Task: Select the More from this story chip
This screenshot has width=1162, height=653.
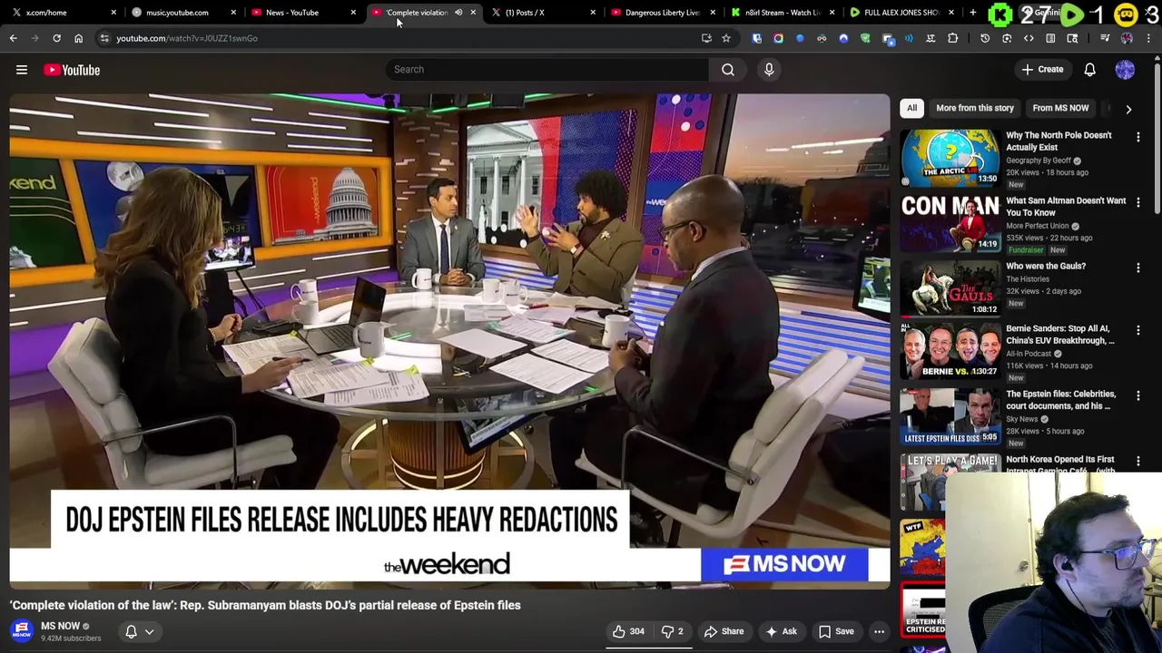Action: 975,108
